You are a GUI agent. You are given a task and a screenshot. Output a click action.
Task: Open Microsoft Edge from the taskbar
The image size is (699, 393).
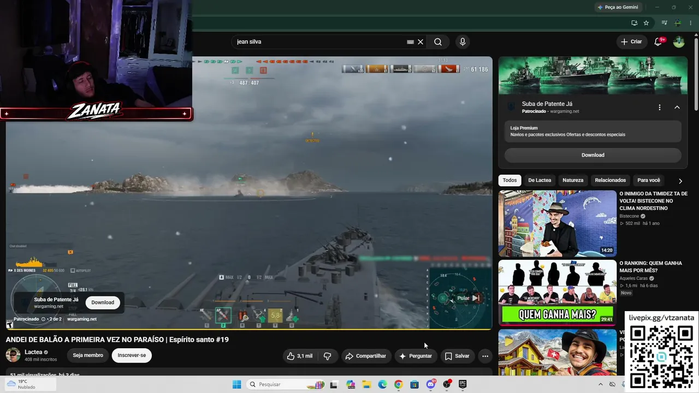tap(382, 384)
